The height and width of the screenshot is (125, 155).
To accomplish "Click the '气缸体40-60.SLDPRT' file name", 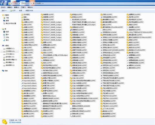I will [x=110, y=103].
